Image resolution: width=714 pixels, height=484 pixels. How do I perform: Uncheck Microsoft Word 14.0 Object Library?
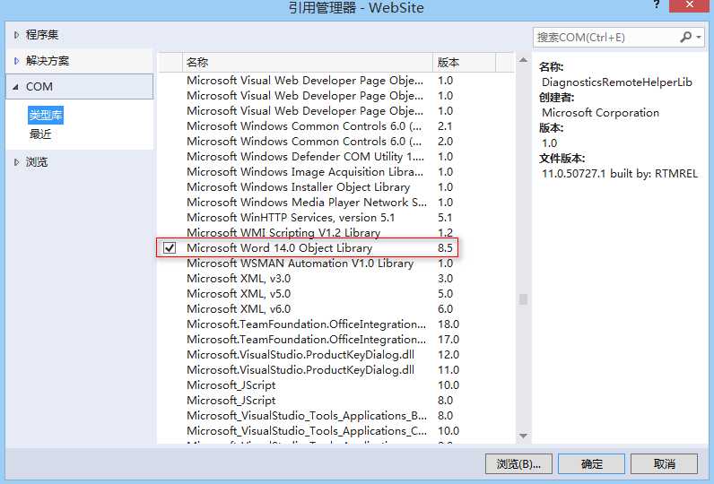coord(170,248)
